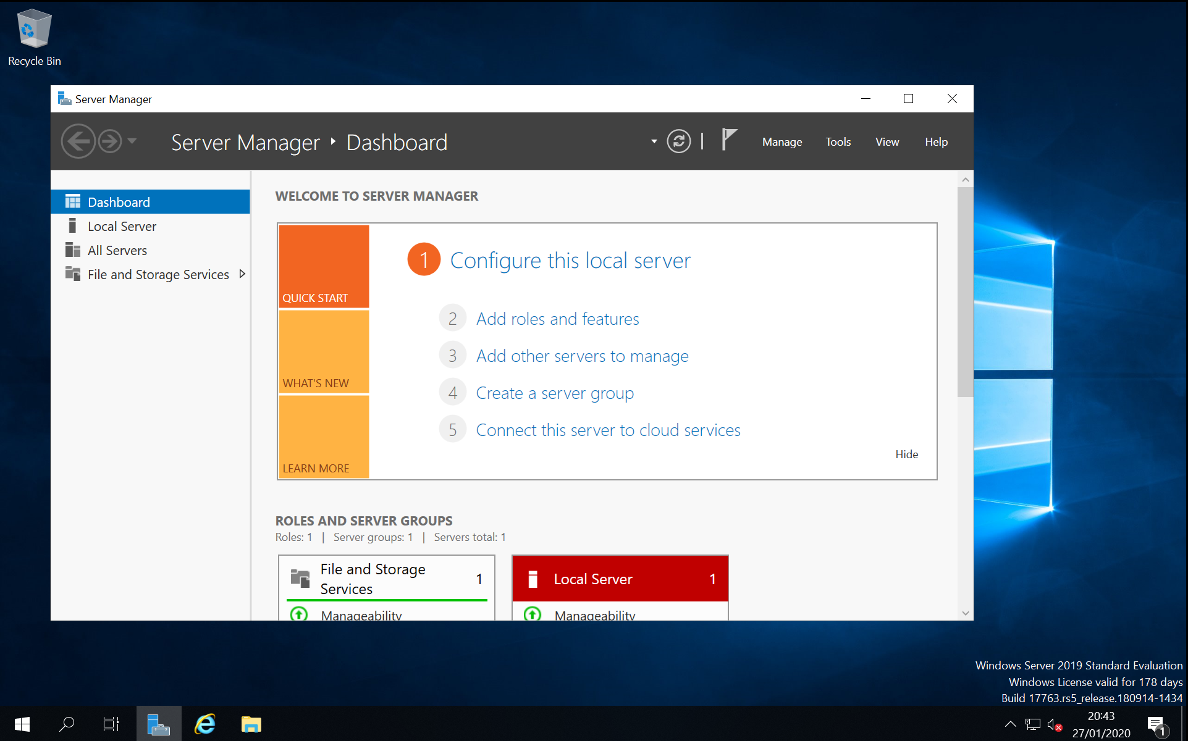Click the forward navigation arrow button

pyautogui.click(x=110, y=141)
